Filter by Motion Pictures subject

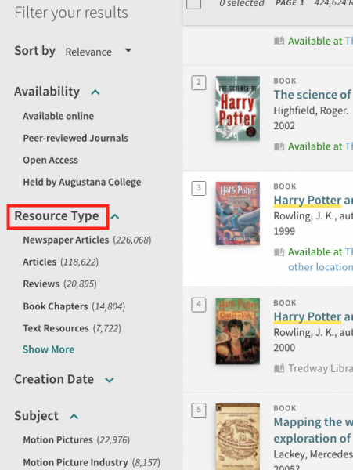coord(77,439)
